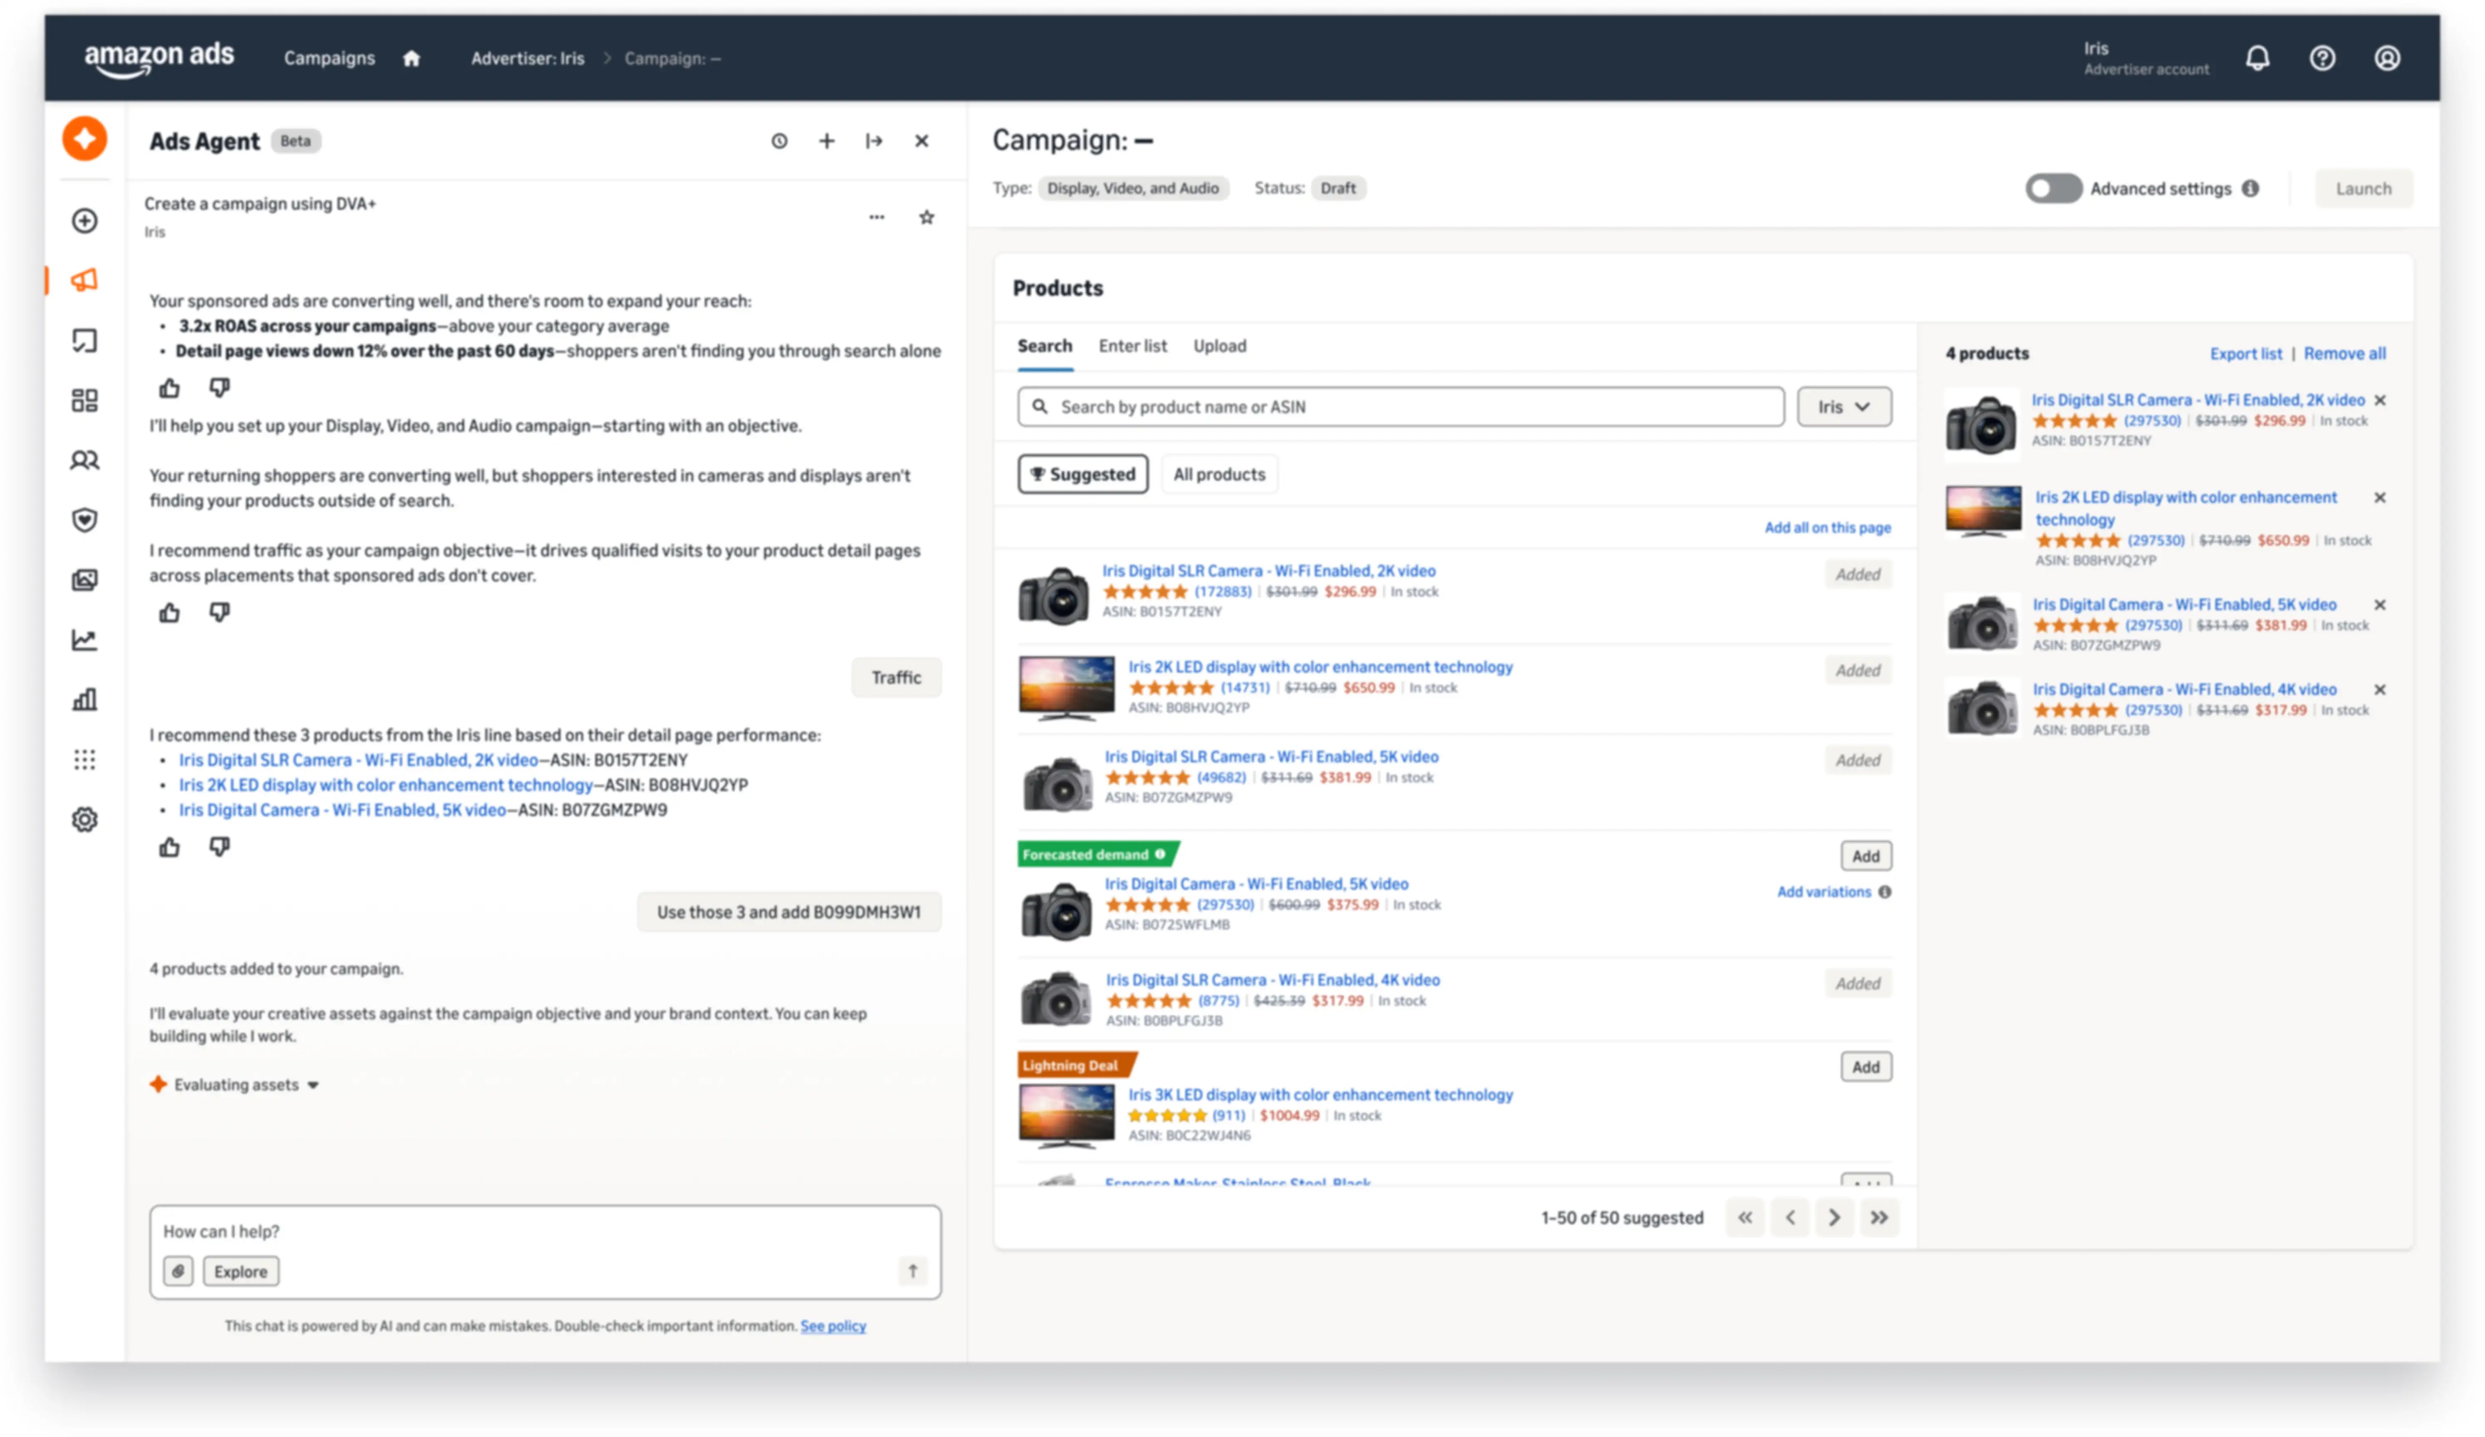Open chat history clock icon
Screen dimensions: 2485x1437
pos(779,141)
